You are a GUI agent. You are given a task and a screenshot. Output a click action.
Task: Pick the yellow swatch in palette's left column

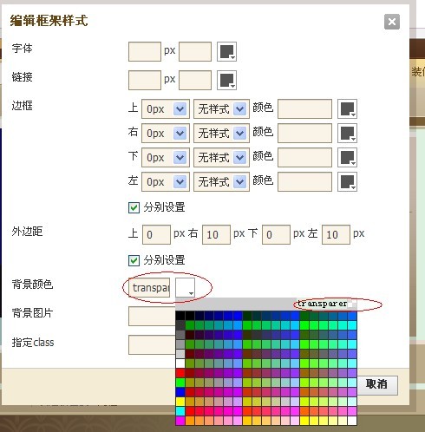tap(180, 402)
